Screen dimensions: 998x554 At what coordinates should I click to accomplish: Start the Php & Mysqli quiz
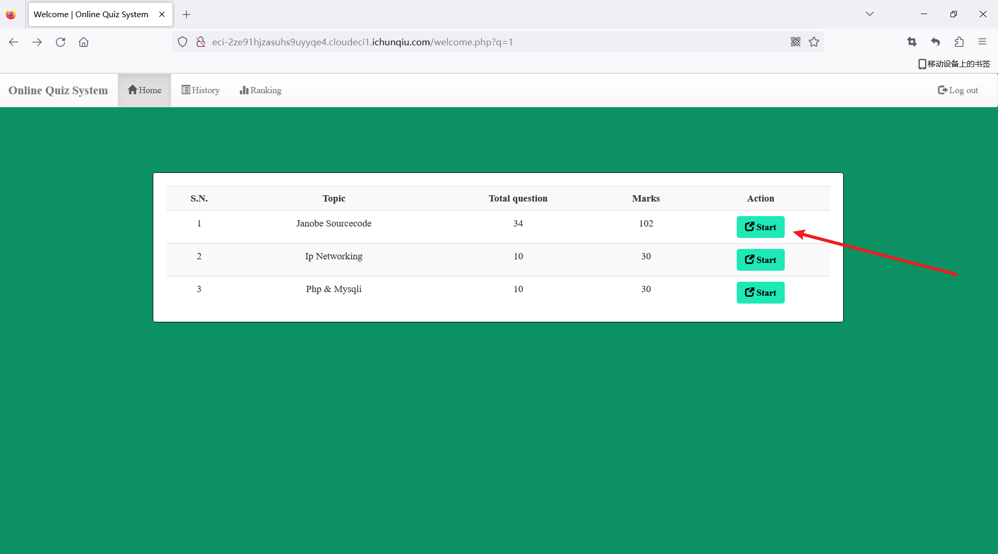(x=761, y=293)
